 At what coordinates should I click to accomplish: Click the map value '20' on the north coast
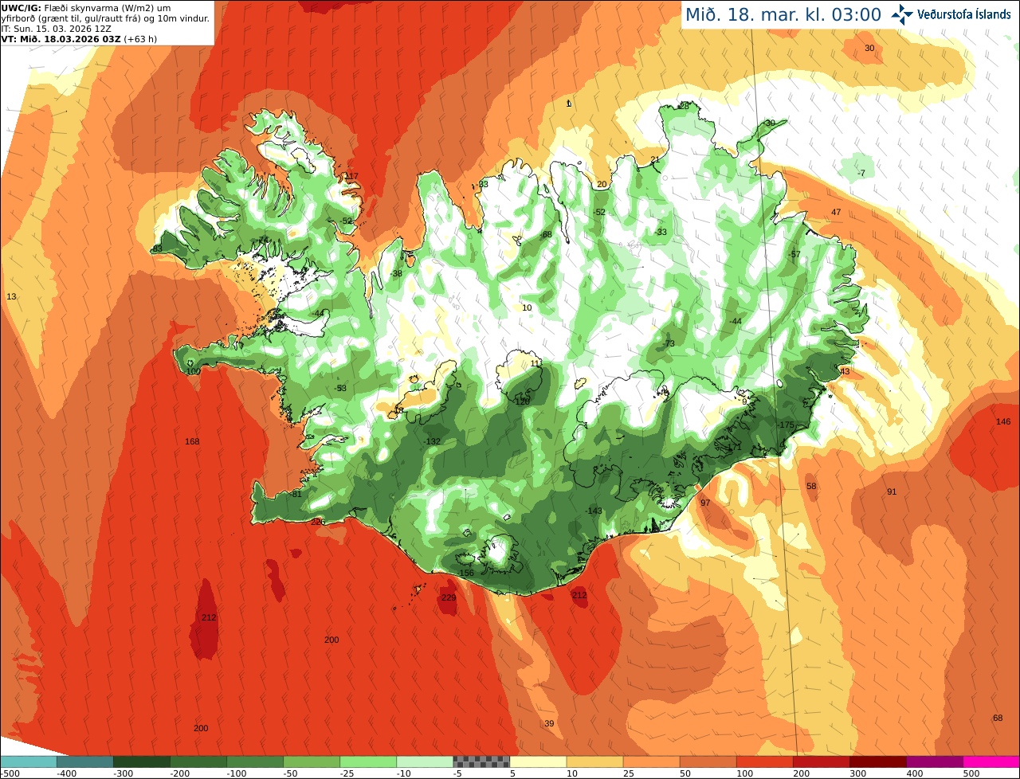pyautogui.click(x=602, y=184)
